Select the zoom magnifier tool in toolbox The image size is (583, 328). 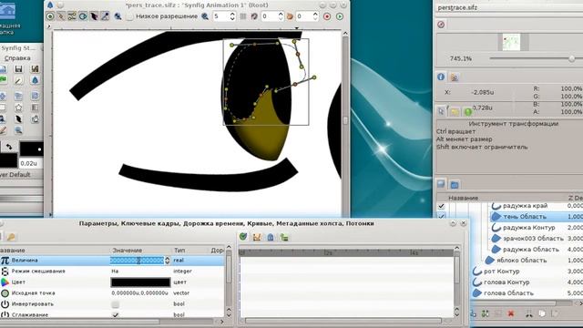pyautogui.click(x=18, y=130)
